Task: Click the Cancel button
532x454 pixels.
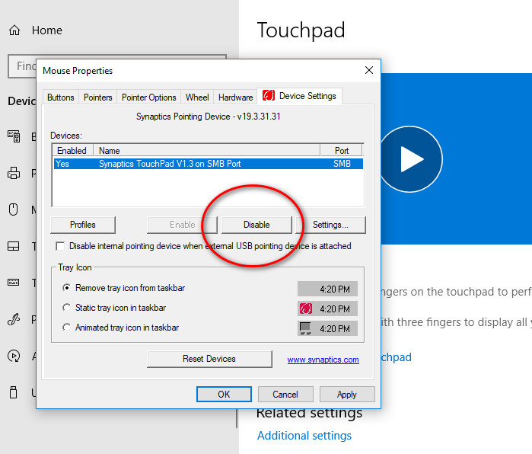Action: click(x=285, y=395)
